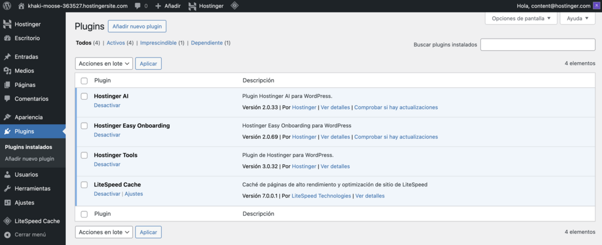Viewport: 602px width, 245px height.
Task: Click the Hostinger icon in the sidebar
Action: click(7, 25)
